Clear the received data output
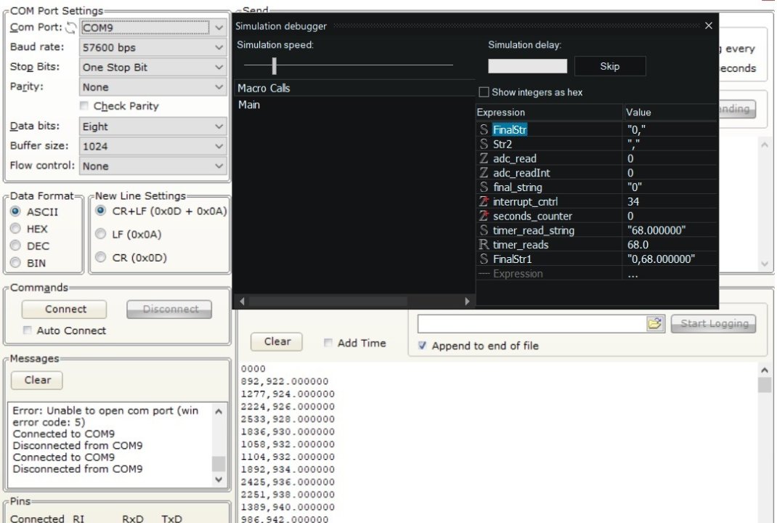This screenshot has height=523, width=777. [277, 341]
